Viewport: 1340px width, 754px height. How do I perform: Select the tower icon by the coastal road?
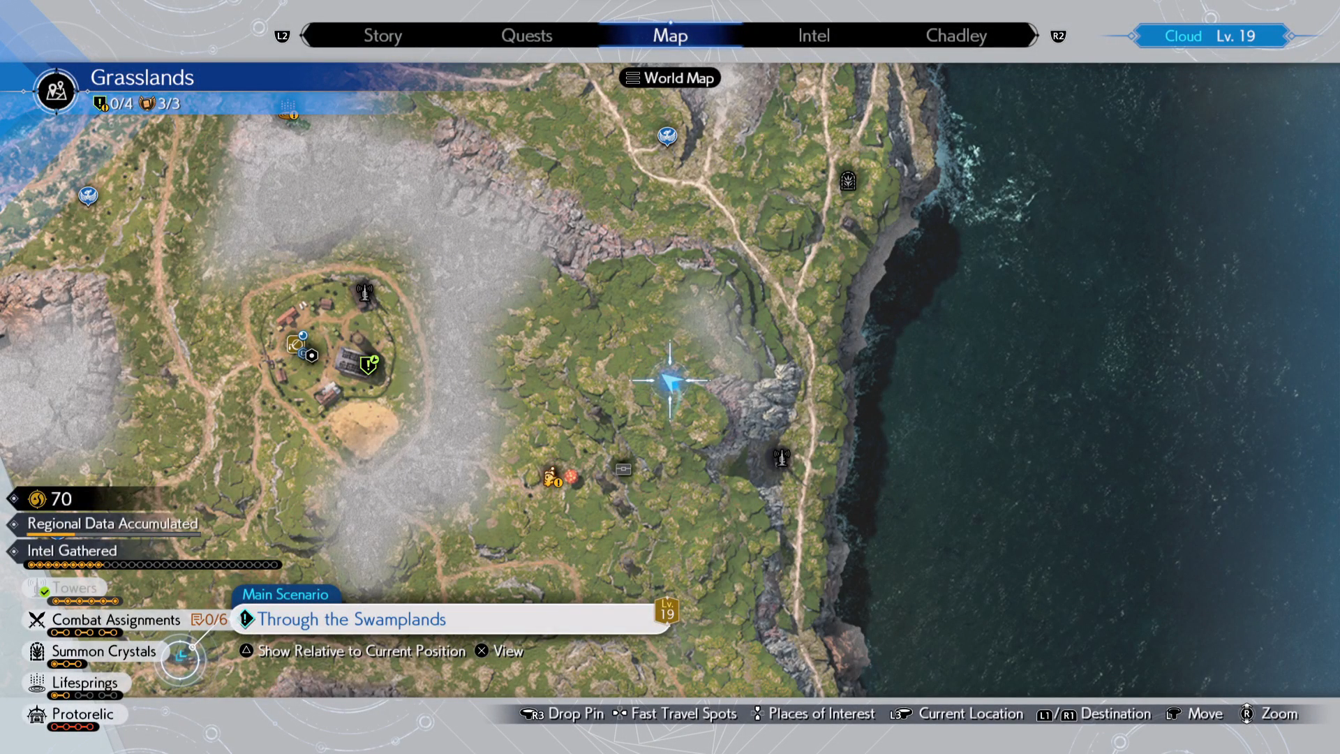coord(782,458)
